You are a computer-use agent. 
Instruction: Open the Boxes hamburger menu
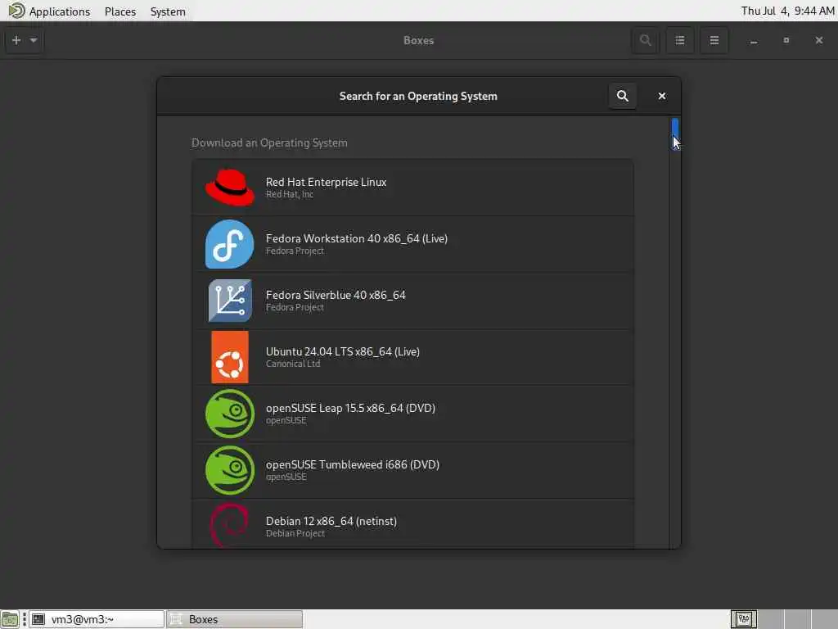714,40
